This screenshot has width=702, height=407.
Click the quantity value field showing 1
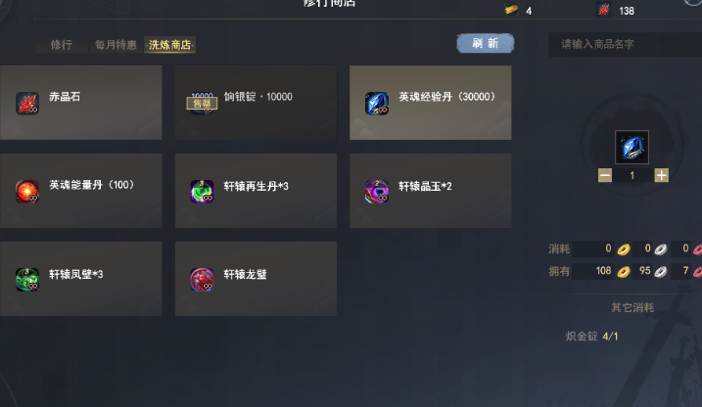632,175
